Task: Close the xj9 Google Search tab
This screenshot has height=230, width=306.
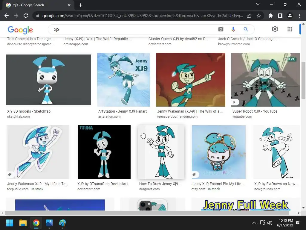Action: pyautogui.click(x=69, y=5)
